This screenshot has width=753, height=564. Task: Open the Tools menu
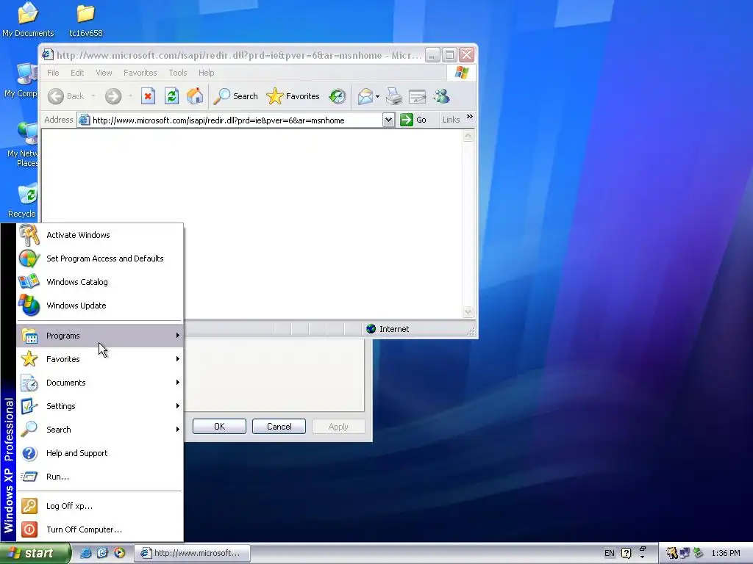(178, 73)
